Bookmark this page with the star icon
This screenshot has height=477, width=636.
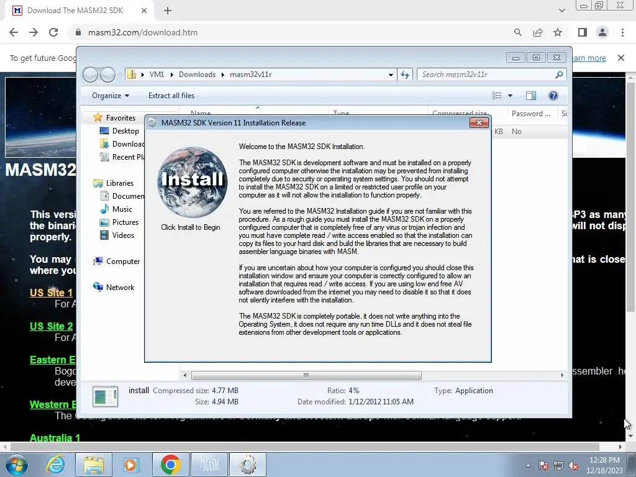[558, 32]
